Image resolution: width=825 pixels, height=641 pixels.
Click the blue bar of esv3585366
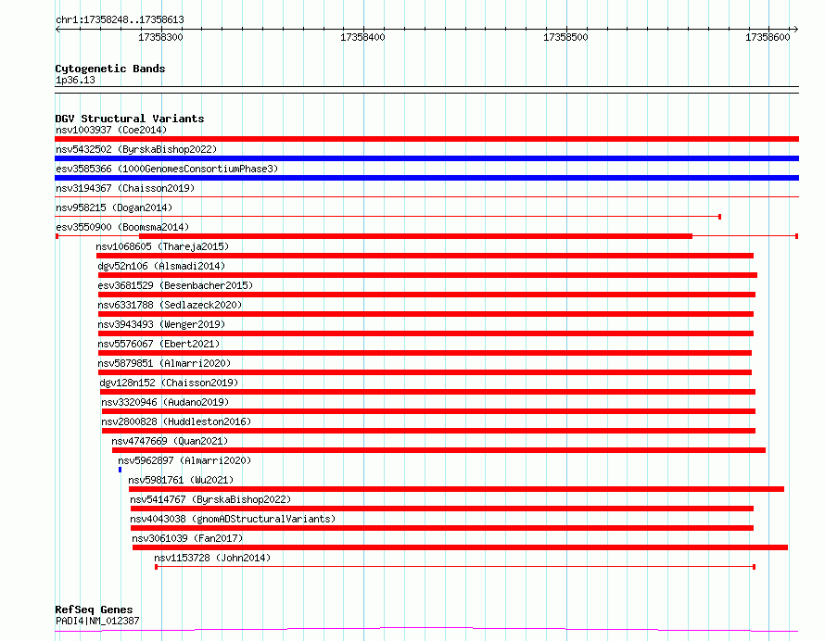click(x=426, y=178)
